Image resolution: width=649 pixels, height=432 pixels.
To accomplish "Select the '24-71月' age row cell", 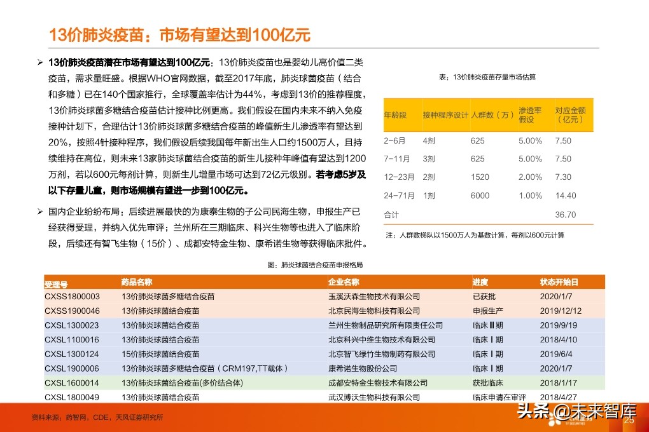I will click(x=399, y=196).
